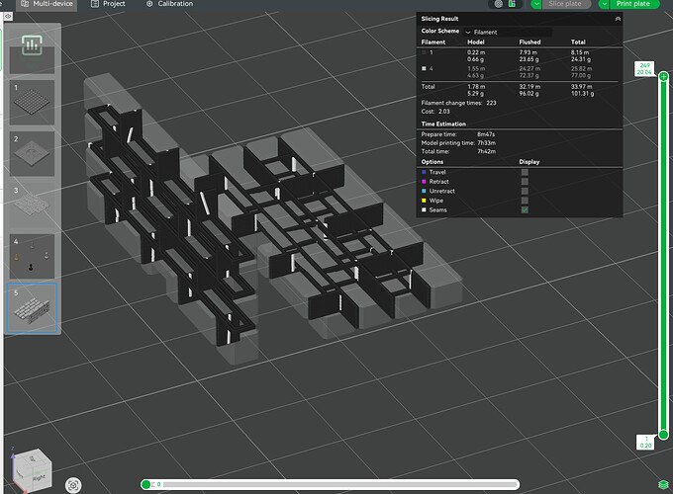This screenshot has height=494, width=673.
Task: Open the all-plates statistics icon
Action: [x=32, y=45]
